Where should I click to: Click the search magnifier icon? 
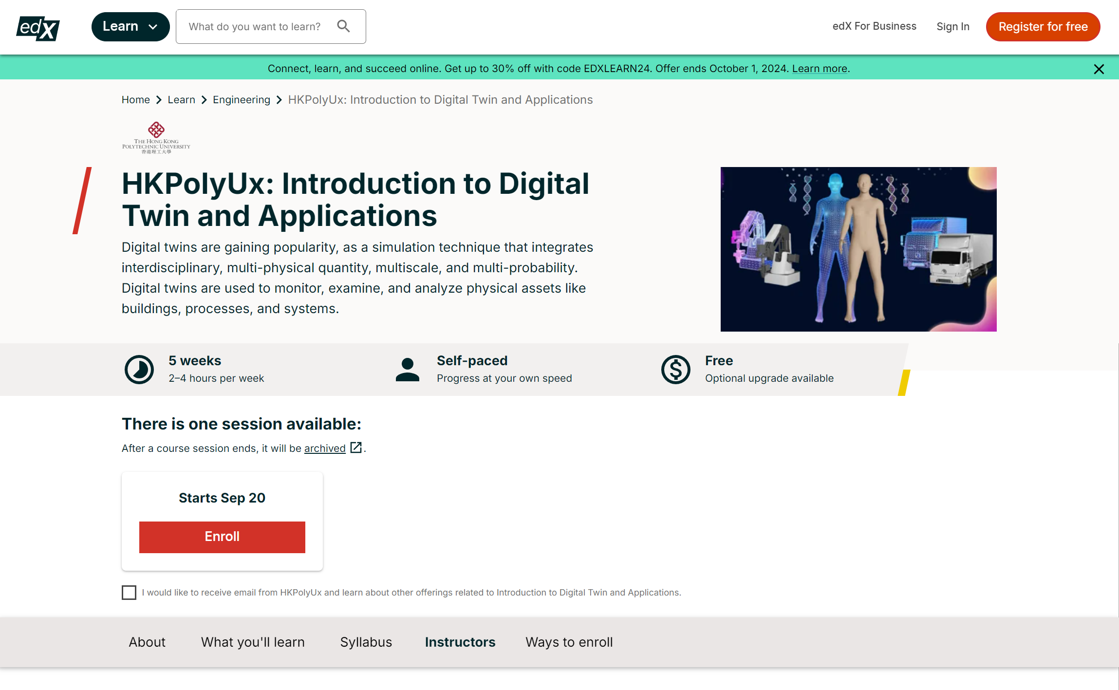coord(343,26)
